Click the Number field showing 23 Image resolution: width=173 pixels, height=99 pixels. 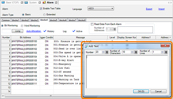(x=99, y=52)
